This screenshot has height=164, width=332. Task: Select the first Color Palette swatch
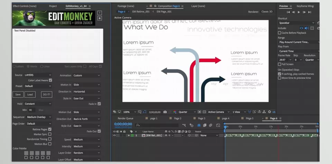[26, 153]
